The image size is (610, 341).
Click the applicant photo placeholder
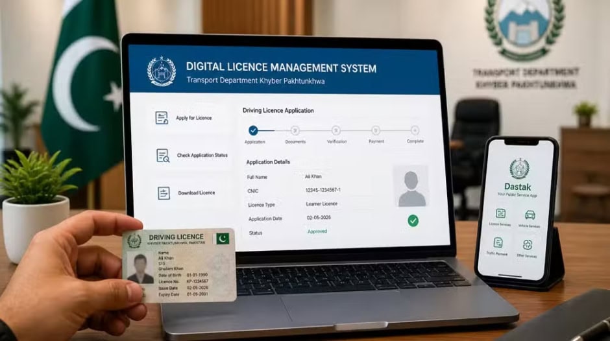point(411,186)
